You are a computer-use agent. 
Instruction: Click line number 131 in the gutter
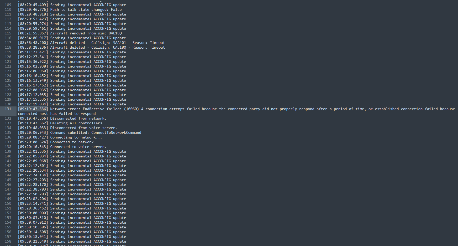click(x=8, y=109)
